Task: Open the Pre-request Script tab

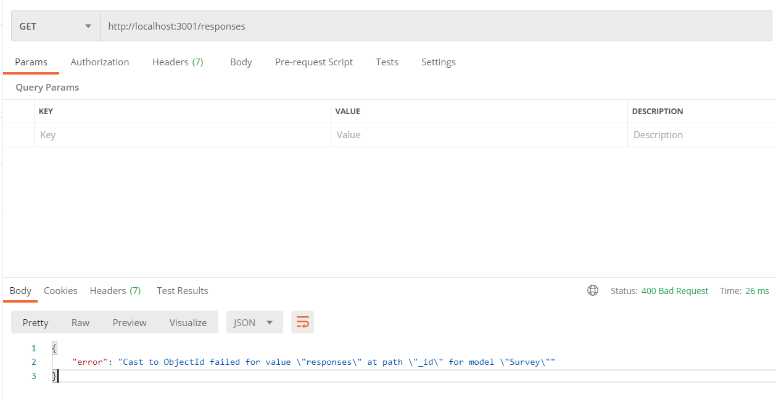Action: tap(314, 62)
